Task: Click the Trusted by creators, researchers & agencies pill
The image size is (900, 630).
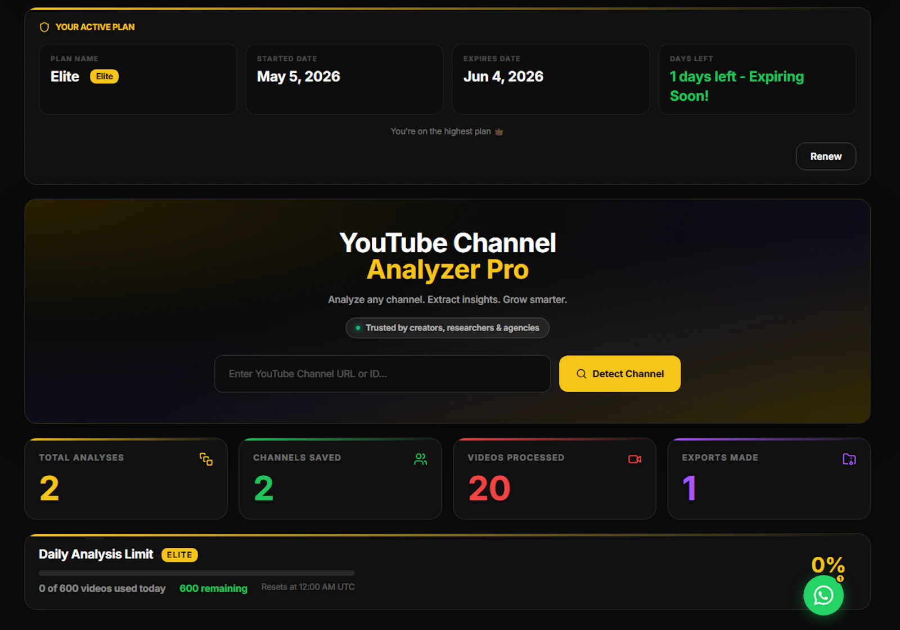Action: pos(447,328)
